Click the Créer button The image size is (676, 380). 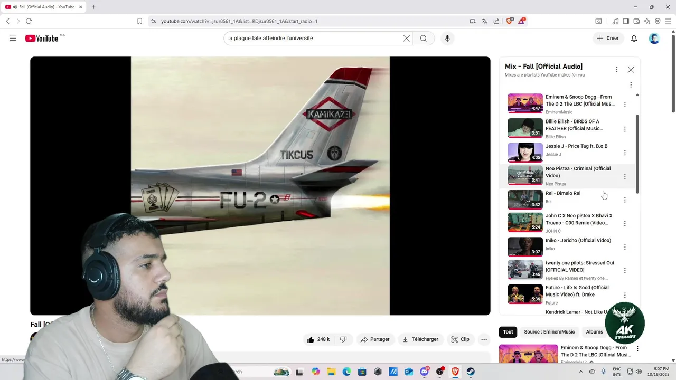pos(608,38)
